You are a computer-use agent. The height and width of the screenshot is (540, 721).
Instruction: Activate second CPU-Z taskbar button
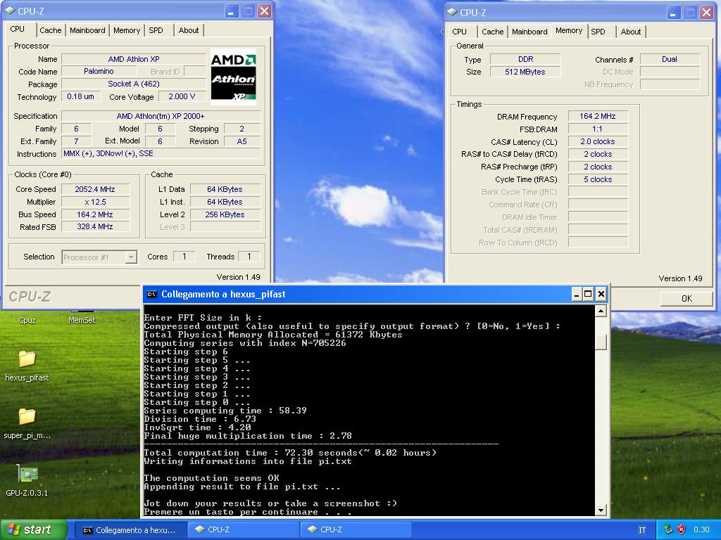tap(355, 530)
